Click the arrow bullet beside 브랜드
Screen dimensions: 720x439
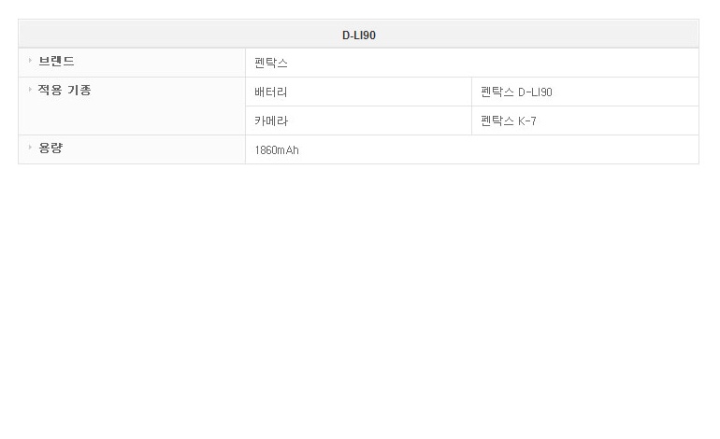click(x=30, y=61)
